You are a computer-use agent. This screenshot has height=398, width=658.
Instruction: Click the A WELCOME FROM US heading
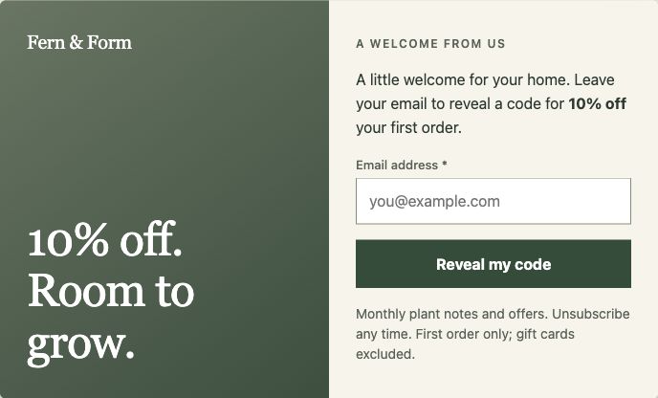430,44
